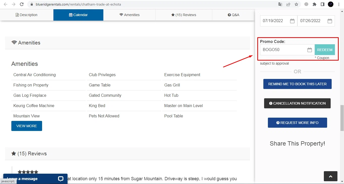Image resolution: width=344 pixels, height=184 pixels.
Task: Click the five-star review rating
Action: click(x=28, y=172)
